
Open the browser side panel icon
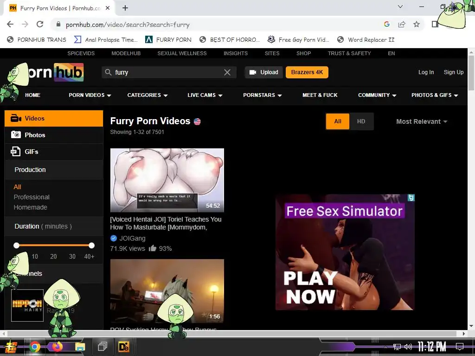pyautogui.click(x=435, y=24)
